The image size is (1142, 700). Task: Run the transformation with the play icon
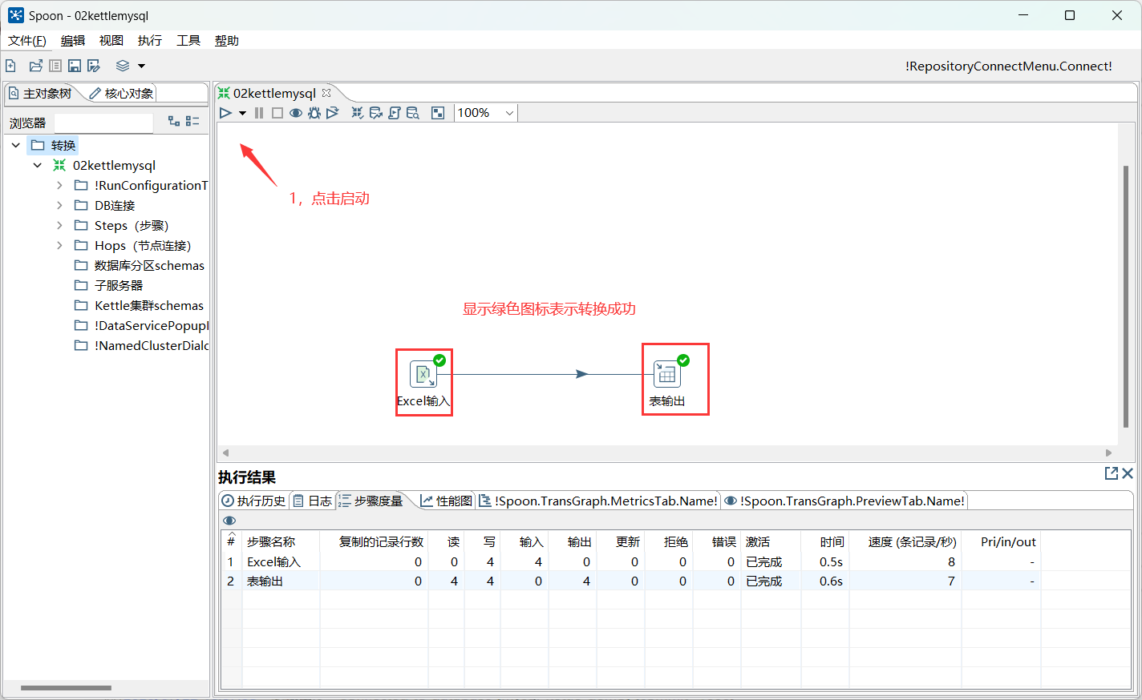click(225, 112)
